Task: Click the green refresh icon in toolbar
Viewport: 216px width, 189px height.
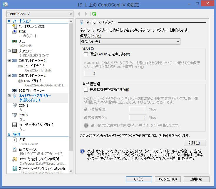Action: coord(94,14)
